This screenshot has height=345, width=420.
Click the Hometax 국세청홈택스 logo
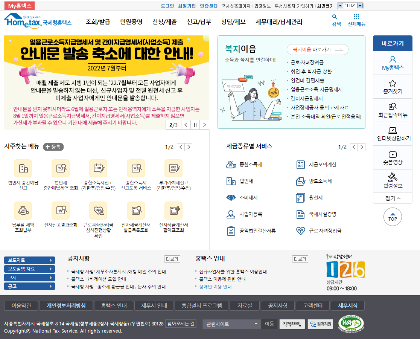(x=38, y=20)
